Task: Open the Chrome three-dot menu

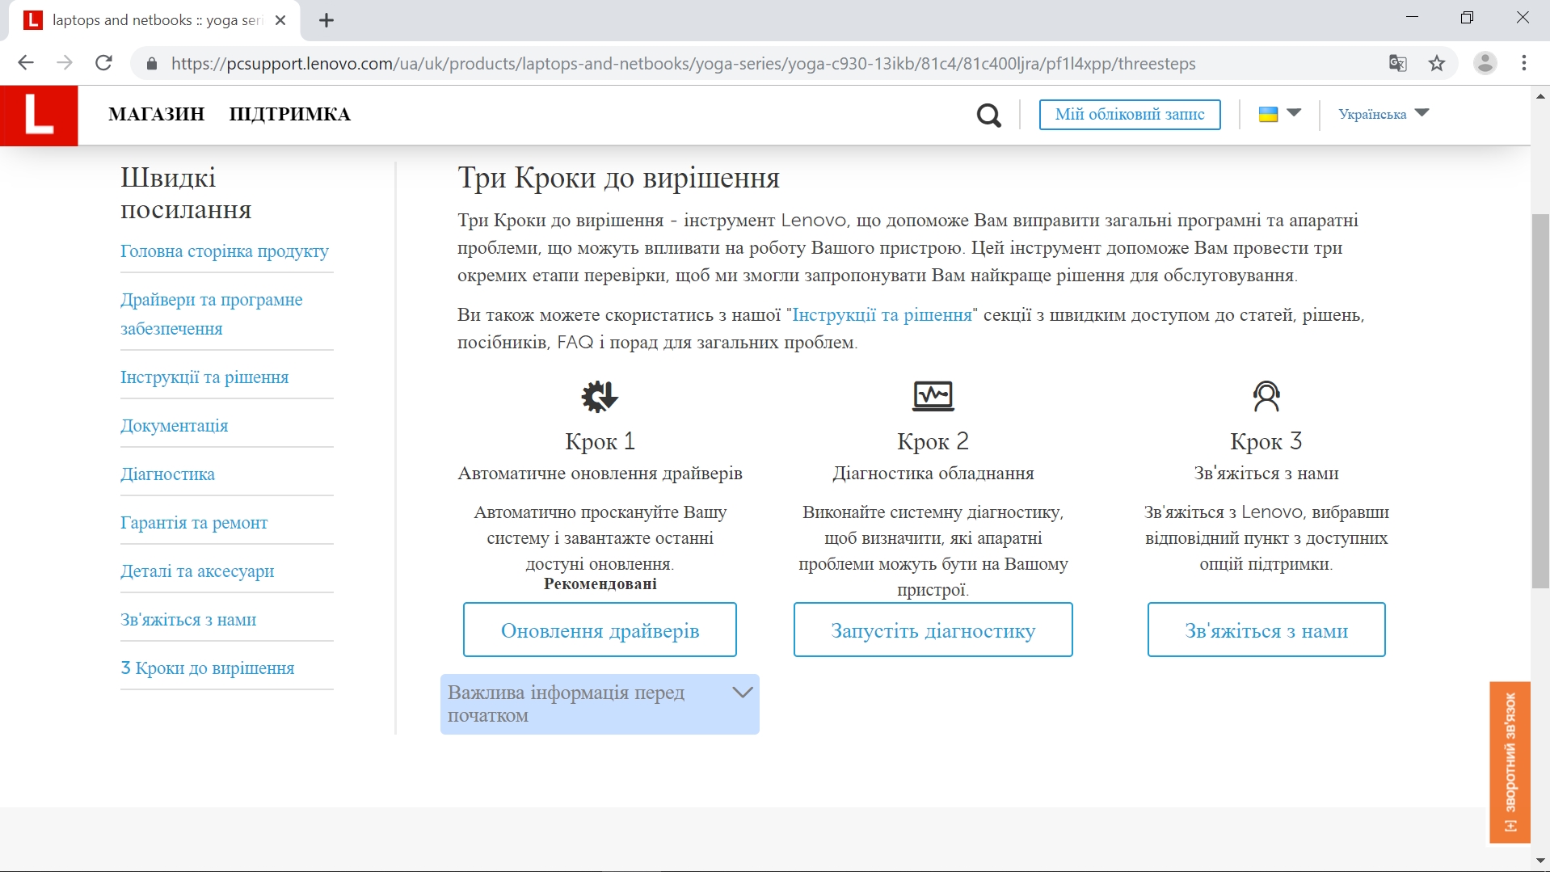Action: click(x=1524, y=63)
